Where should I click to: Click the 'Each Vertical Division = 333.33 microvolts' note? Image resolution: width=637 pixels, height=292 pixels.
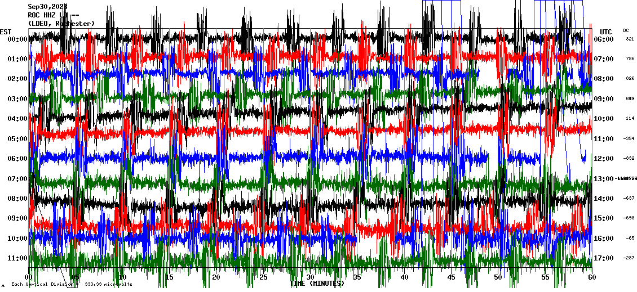tap(72, 284)
